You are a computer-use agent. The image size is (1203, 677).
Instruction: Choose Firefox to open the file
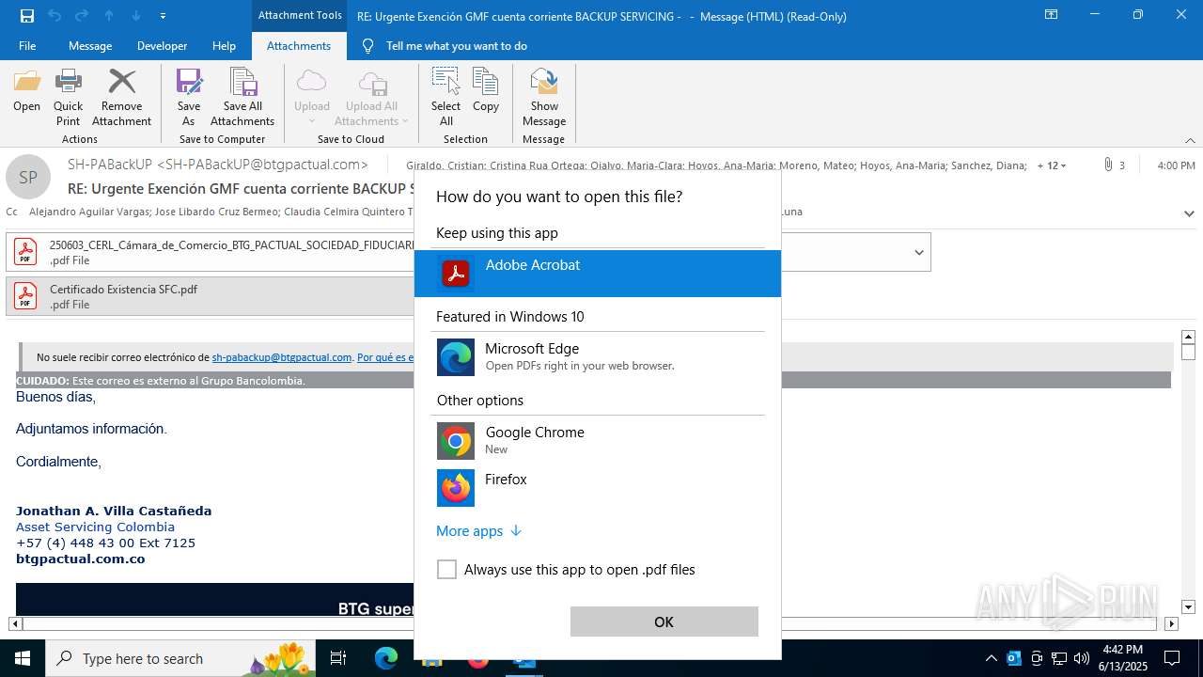click(x=598, y=488)
